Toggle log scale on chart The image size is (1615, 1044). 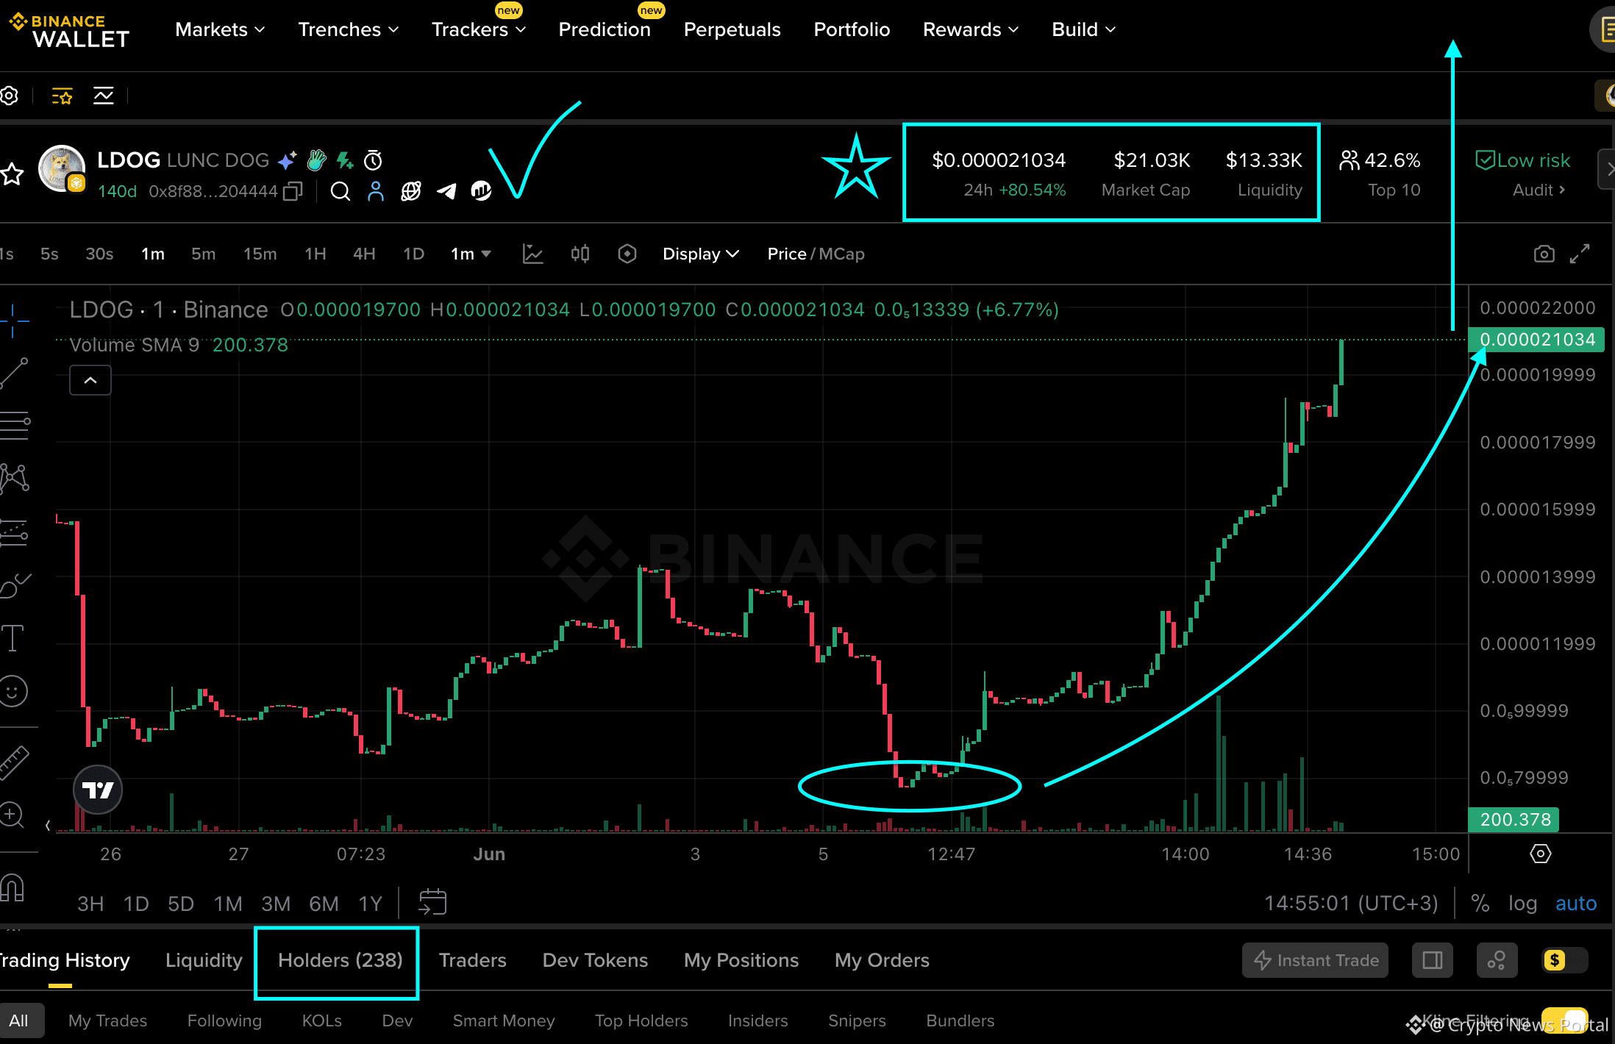point(1523,903)
